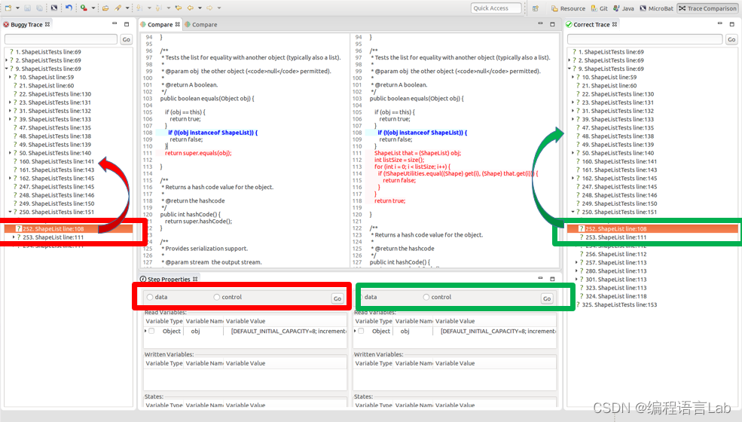Click the green Run/Debug toolbar icon

[84, 8]
